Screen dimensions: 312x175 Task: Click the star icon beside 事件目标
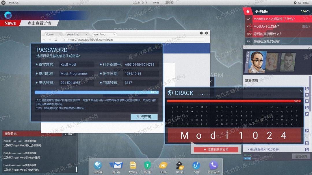[248, 11]
